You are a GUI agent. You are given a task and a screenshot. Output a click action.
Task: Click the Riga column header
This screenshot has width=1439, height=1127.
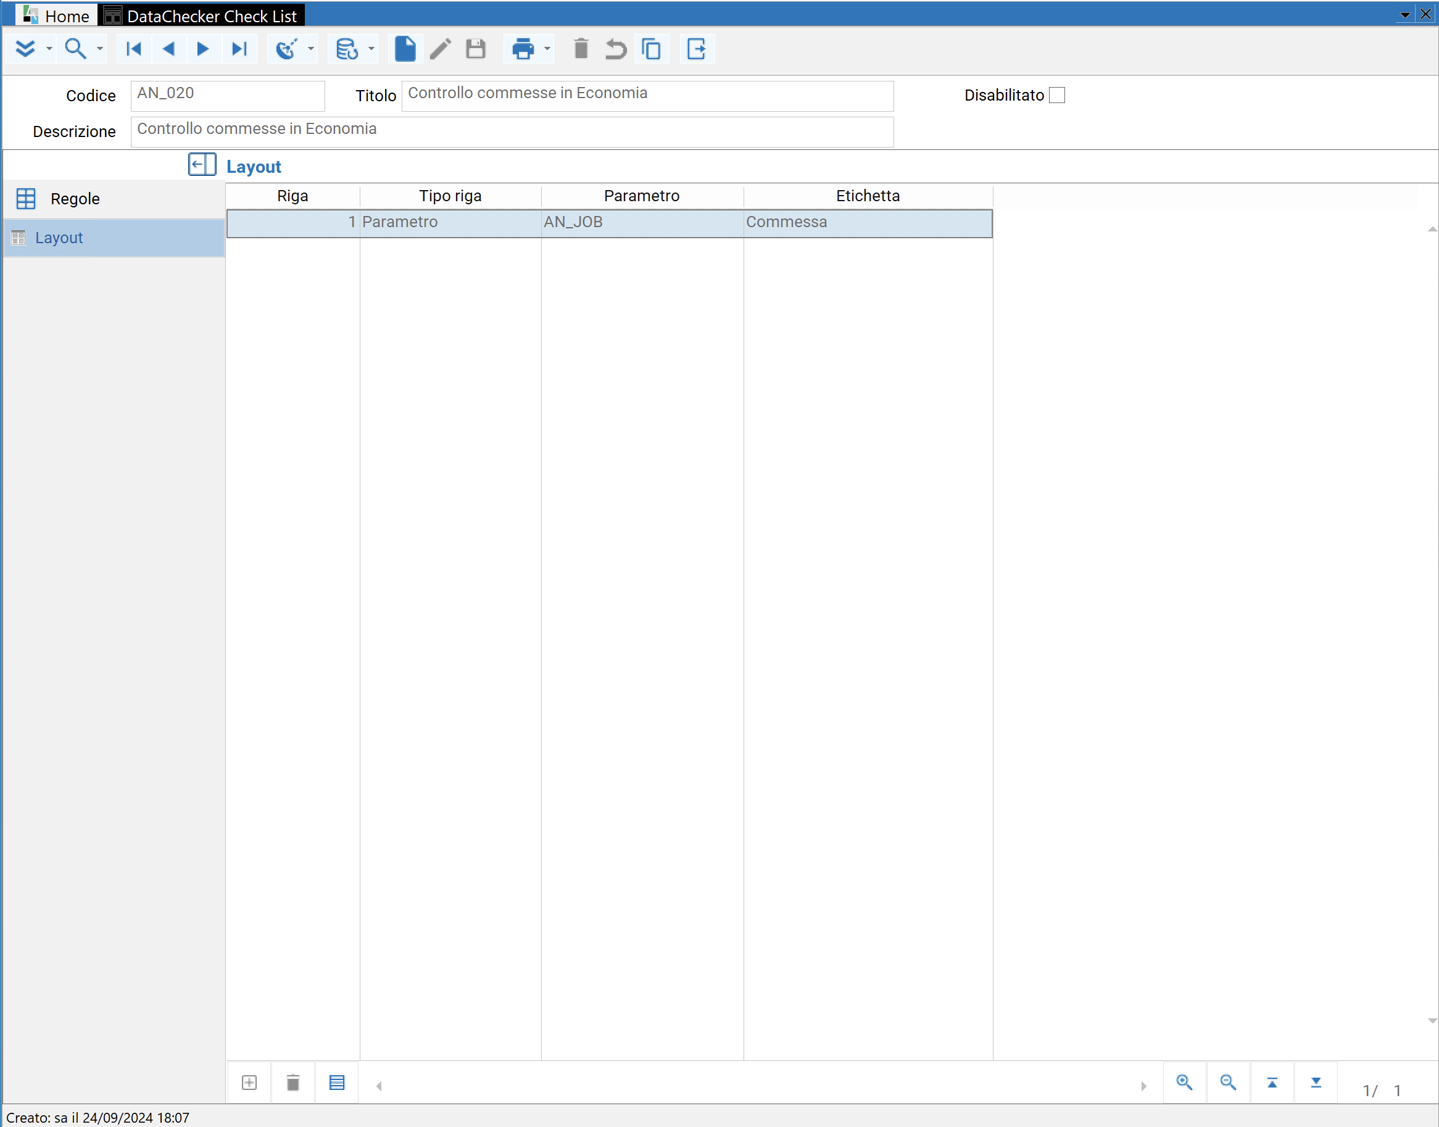pos(293,196)
